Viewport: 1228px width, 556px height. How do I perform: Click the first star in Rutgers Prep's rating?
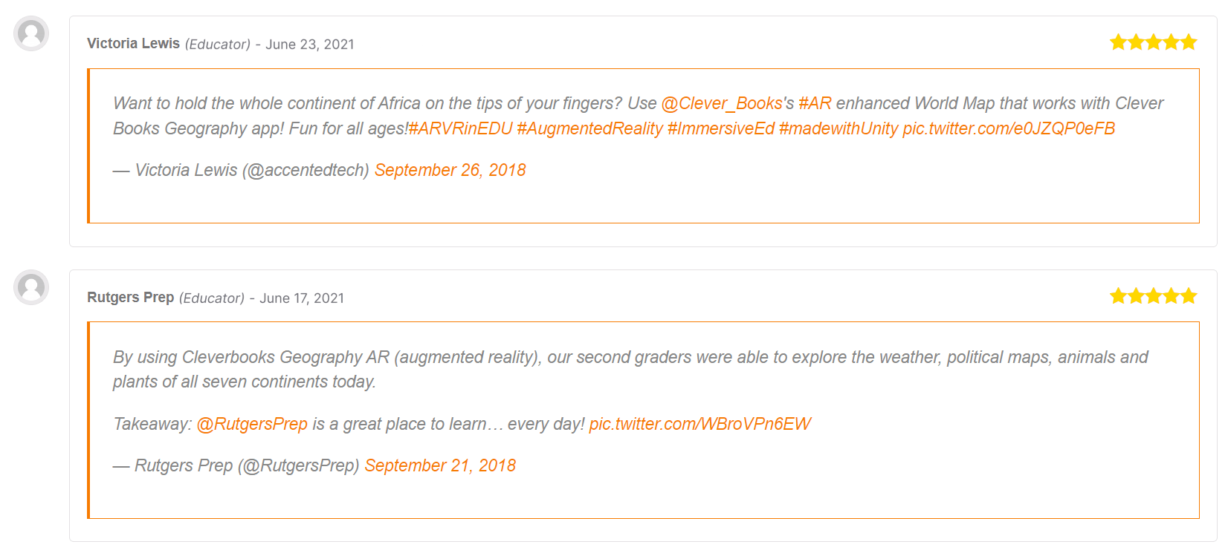(x=1118, y=296)
